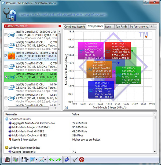Uncheck the Core i7-2620M checkbox

pos(6,56)
